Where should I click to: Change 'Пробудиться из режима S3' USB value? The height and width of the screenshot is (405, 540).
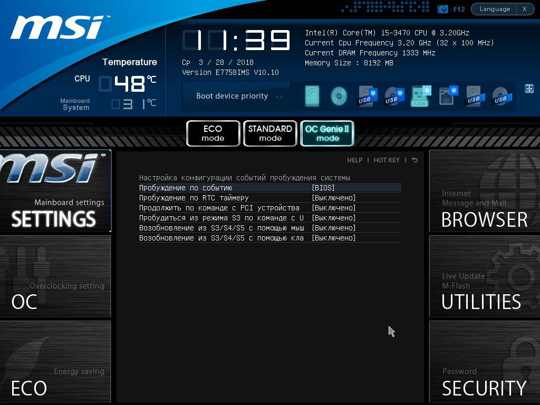click(333, 218)
